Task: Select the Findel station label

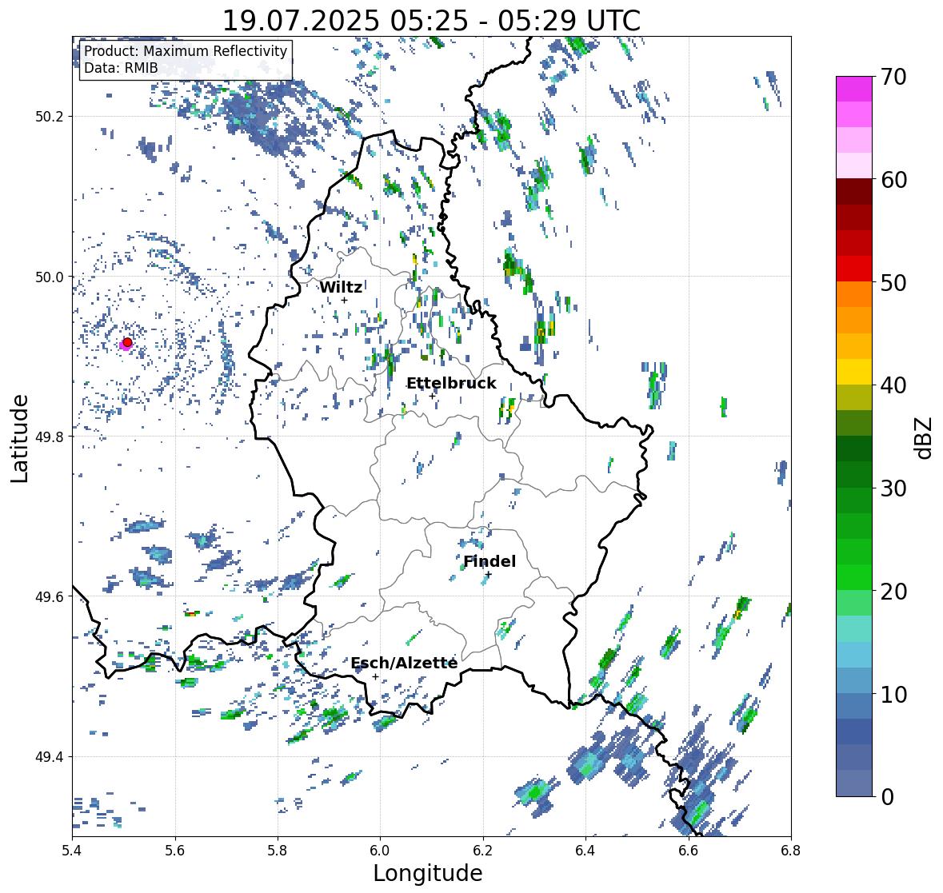Action: 489,561
